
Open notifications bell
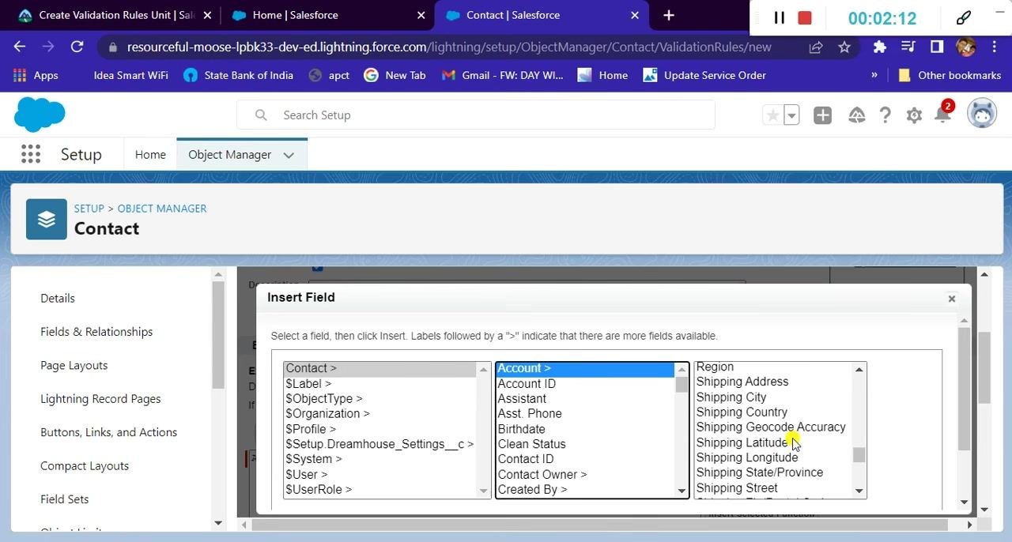942,115
